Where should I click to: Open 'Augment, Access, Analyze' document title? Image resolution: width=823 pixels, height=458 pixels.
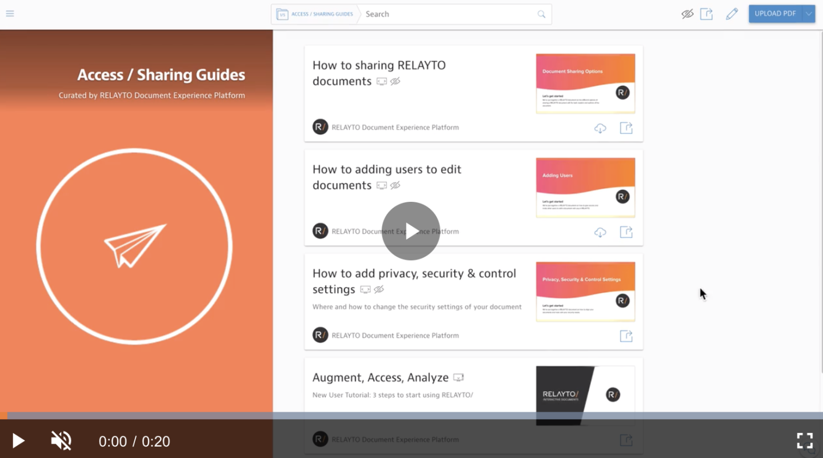(380, 377)
